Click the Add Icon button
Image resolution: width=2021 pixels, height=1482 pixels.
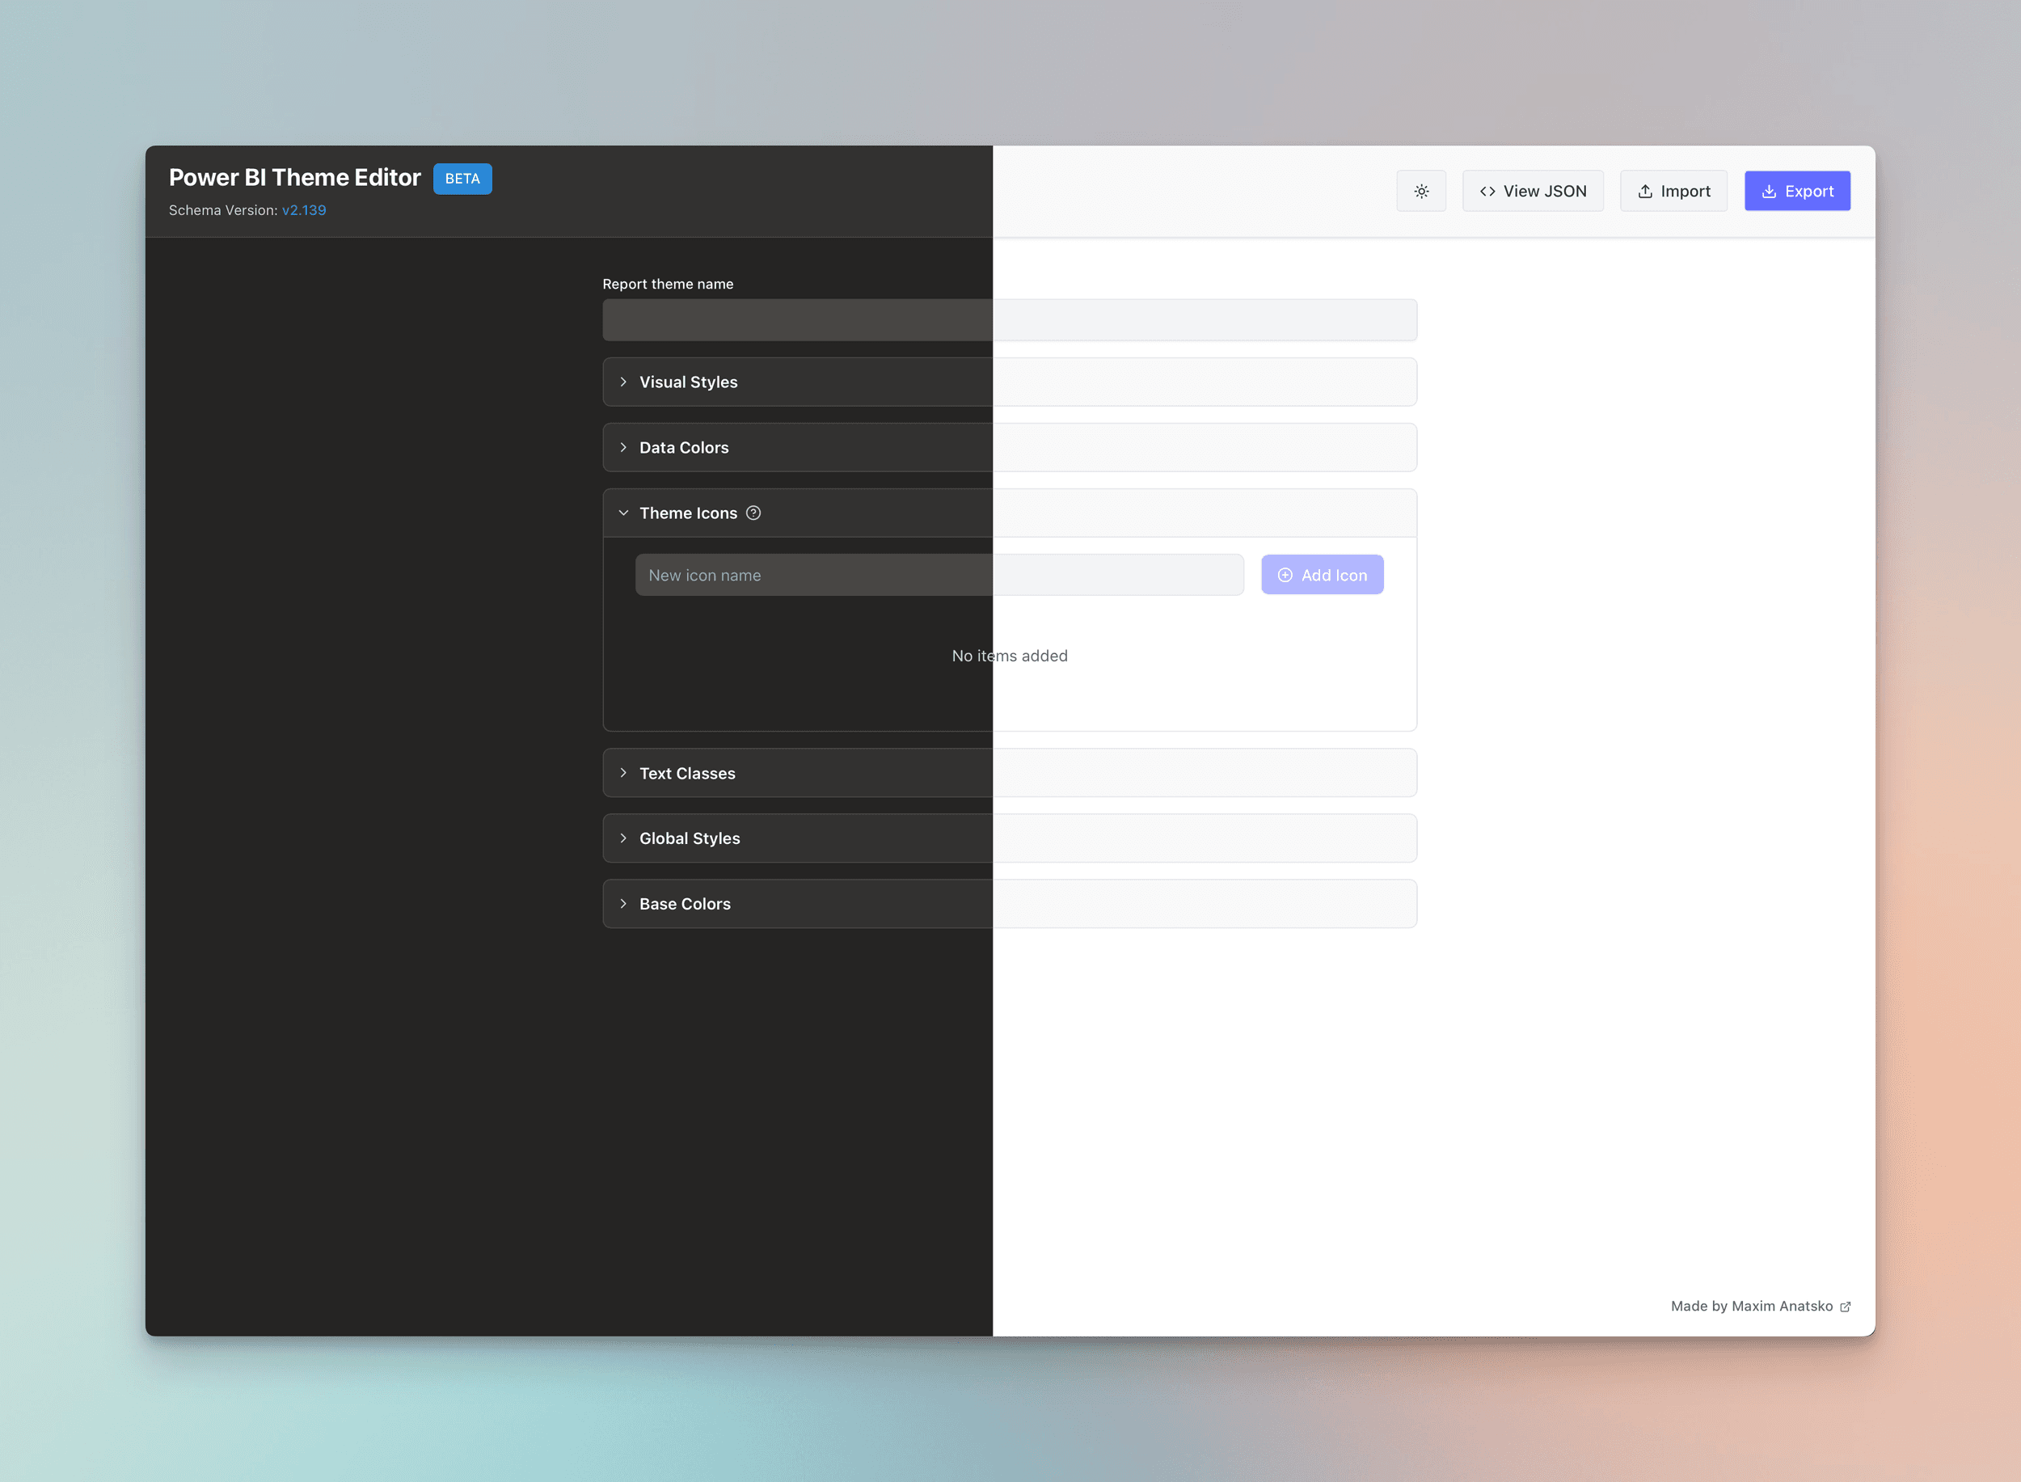click(x=1323, y=574)
